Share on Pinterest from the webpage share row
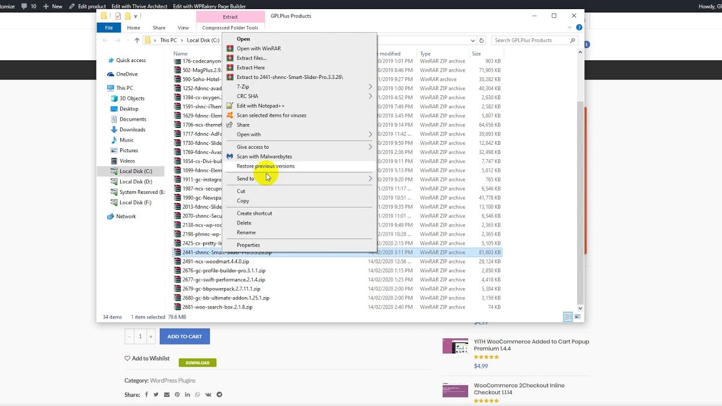 click(177, 395)
